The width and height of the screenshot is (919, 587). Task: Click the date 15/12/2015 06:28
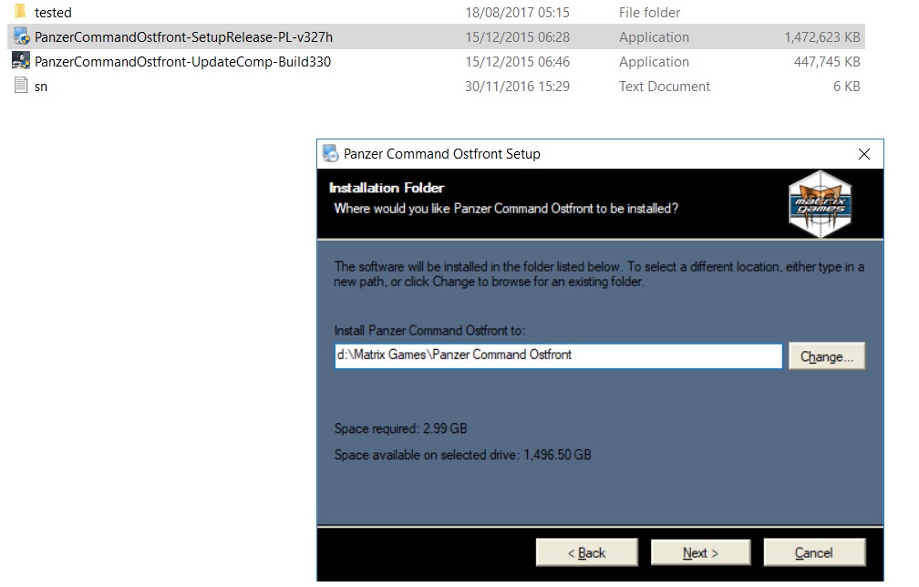[x=517, y=36]
